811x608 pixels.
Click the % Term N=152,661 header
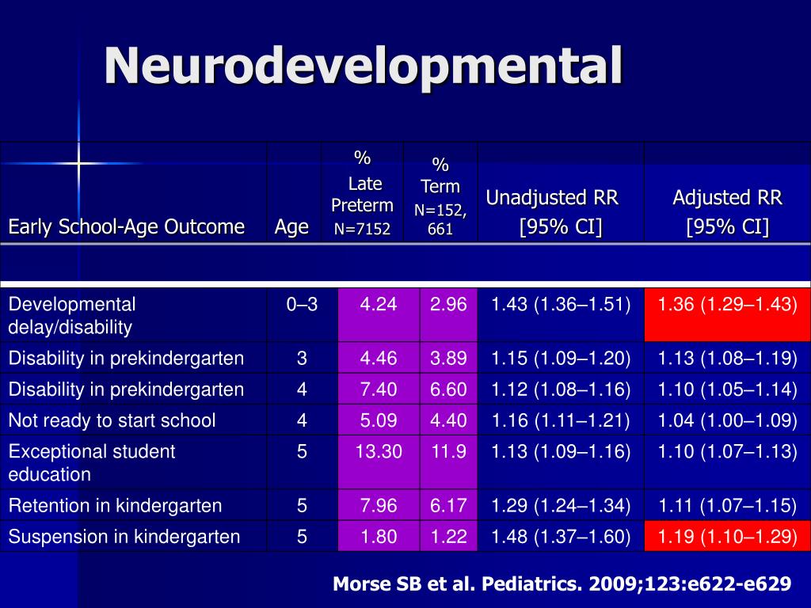coord(440,196)
